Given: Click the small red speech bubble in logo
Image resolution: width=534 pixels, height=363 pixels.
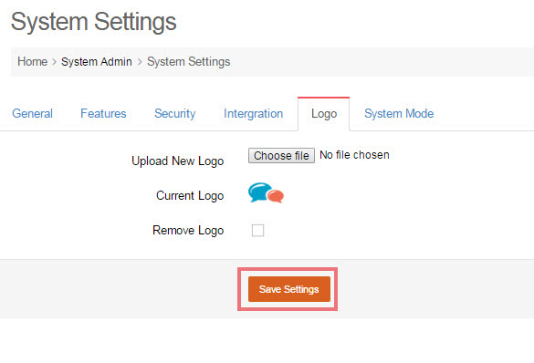Looking at the screenshot, I should pyautogui.click(x=276, y=196).
